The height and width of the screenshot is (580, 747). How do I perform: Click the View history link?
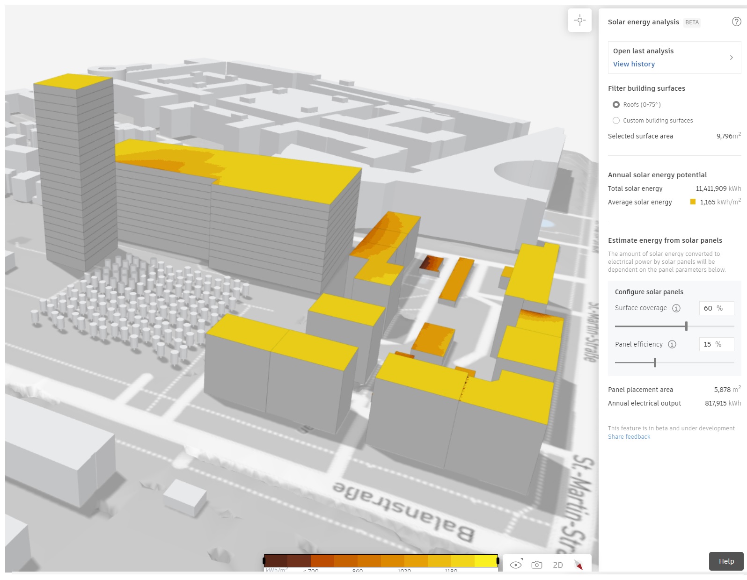point(634,64)
